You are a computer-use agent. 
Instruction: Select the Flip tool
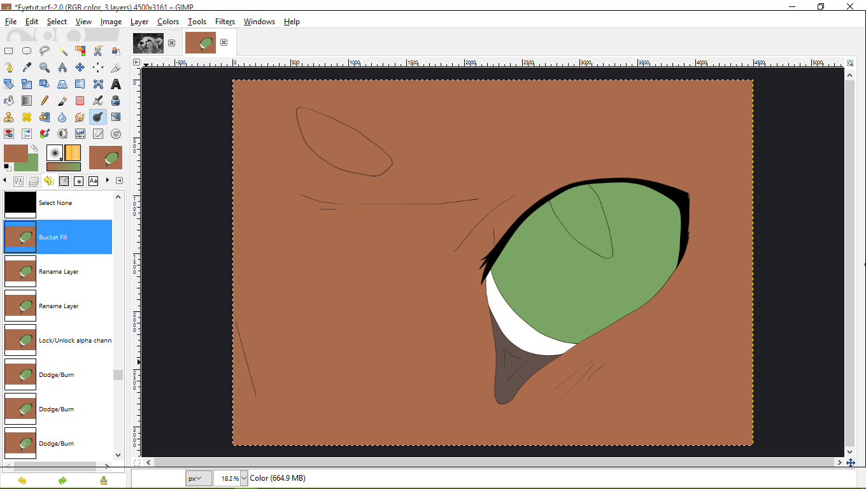click(80, 84)
